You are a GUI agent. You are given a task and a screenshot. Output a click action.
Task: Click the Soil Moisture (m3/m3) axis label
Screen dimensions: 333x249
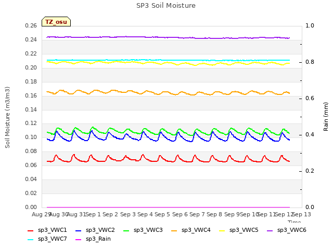point(7,117)
